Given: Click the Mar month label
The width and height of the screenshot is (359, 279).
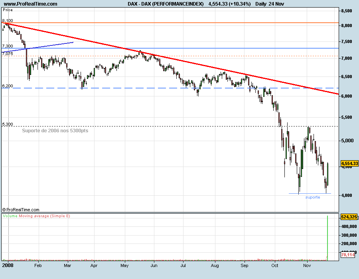Looking at the screenshot, I should [x=67, y=265].
